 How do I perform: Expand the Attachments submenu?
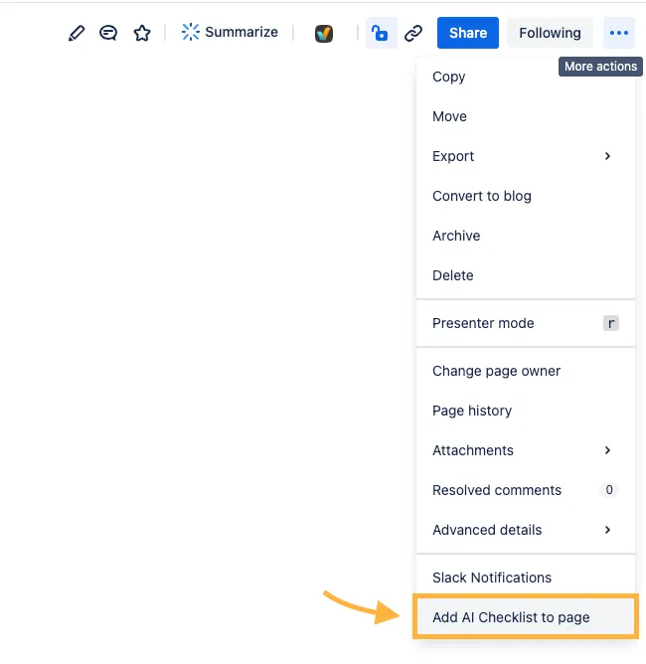[525, 450]
